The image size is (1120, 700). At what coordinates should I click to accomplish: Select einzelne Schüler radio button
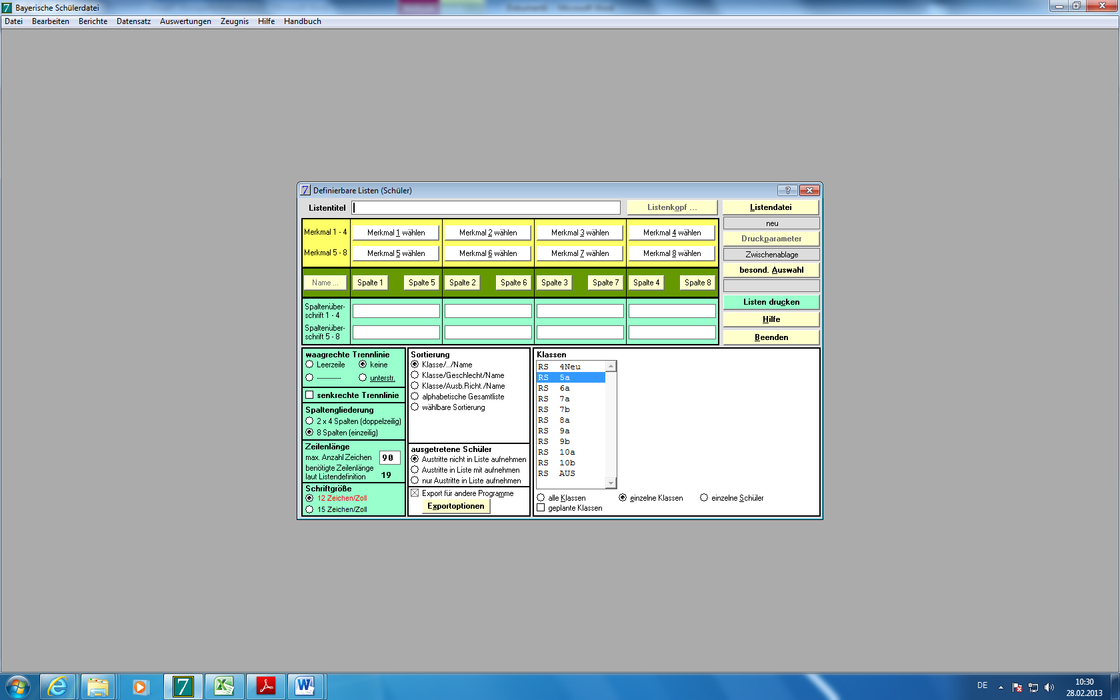click(704, 498)
